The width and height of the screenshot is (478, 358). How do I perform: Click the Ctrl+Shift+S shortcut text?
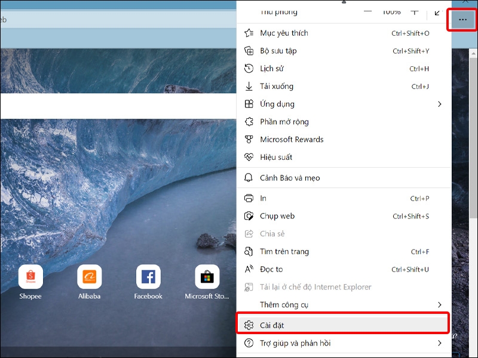click(411, 216)
